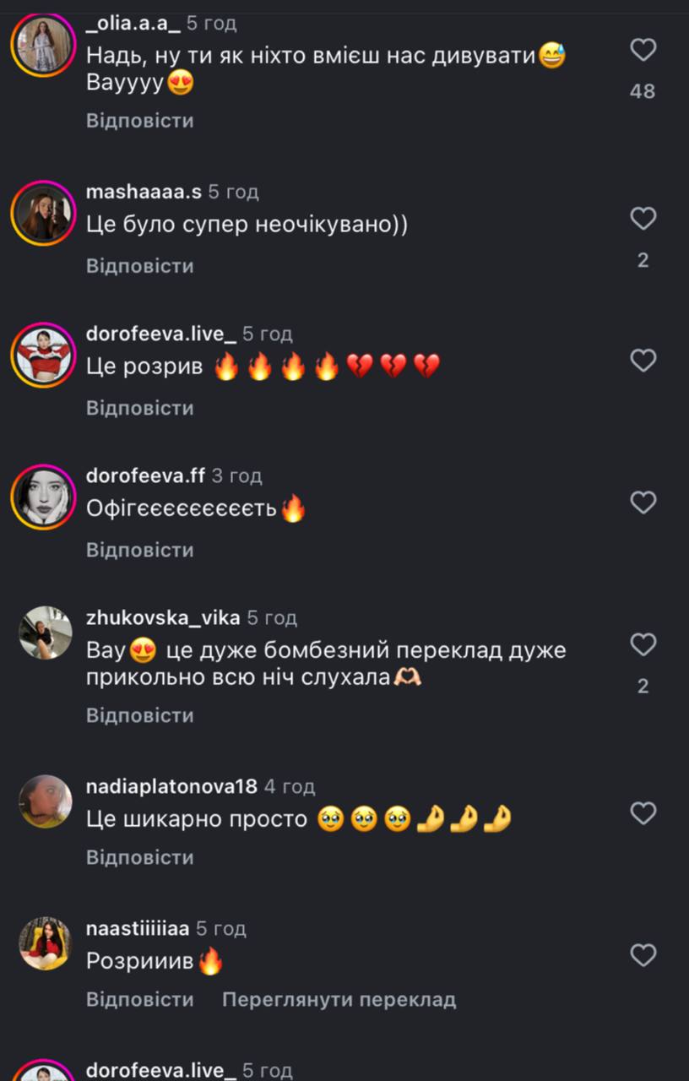This screenshot has width=689, height=1081.
Task: Click 'Відповісти' below zhukovska_vika comment
Action: point(140,715)
